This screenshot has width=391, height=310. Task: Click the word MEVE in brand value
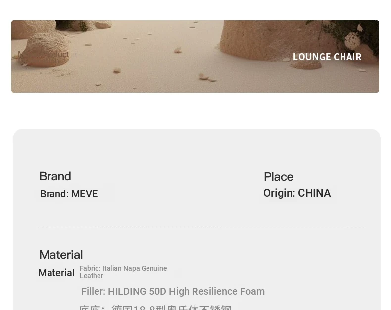(85, 194)
